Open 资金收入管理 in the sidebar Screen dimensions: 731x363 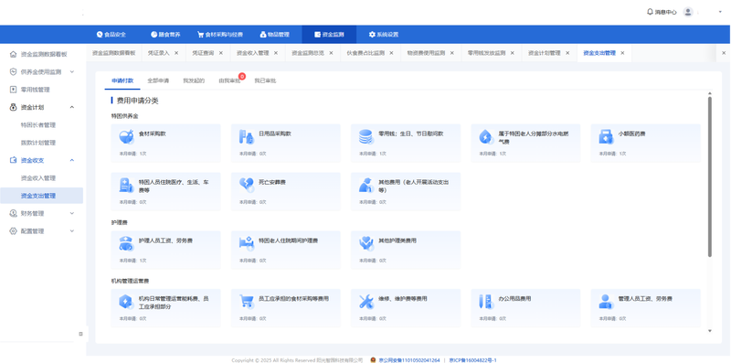coord(37,178)
